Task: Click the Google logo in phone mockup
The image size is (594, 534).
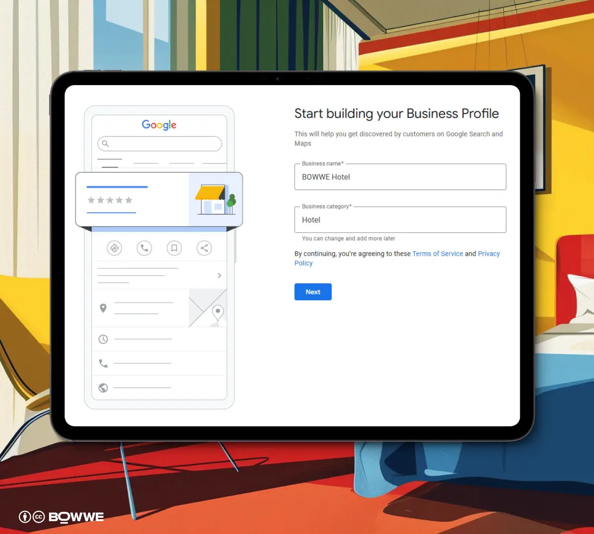Action: coord(159,125)
